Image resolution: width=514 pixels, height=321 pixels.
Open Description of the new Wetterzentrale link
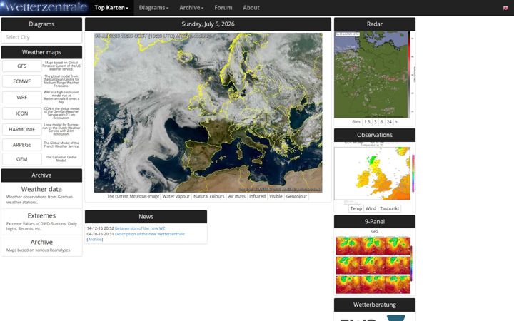pyautogui.click(x=150, y=234)
